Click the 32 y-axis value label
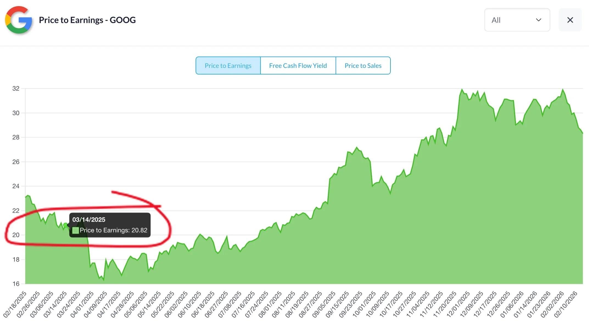 16,88
